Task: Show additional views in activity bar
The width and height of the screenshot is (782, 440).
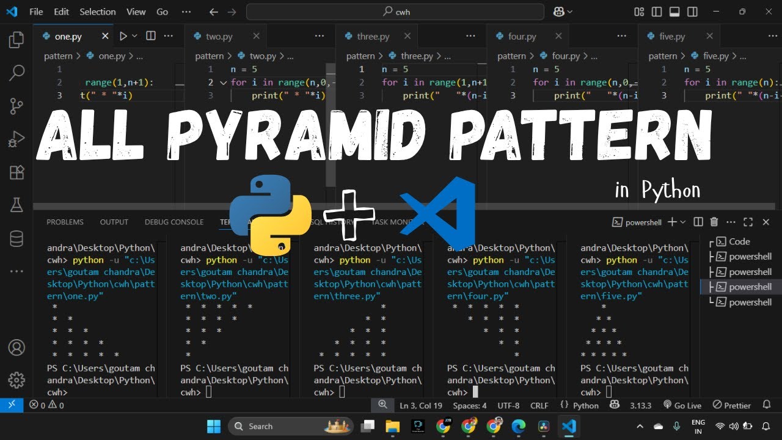Action: click(16, 271)
